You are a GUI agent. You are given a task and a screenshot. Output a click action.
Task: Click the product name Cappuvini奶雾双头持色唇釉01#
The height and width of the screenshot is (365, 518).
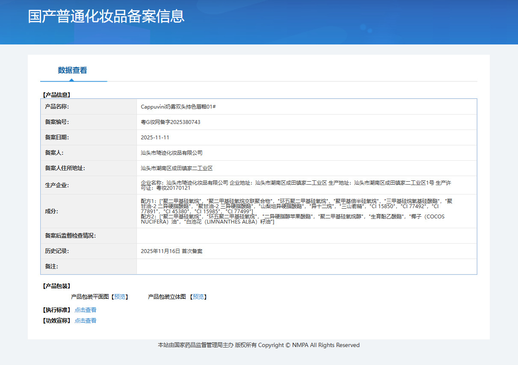178,107
